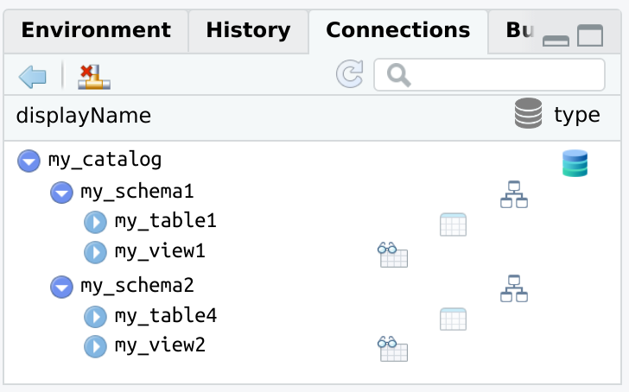Click the refresh connections icon
This screenshot has height=392, width=629.
click(349, 75)
